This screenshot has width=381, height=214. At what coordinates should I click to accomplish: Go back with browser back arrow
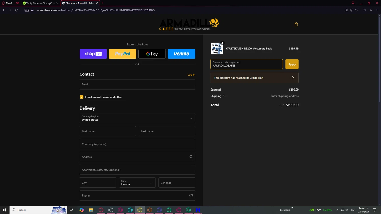[4, 10]
